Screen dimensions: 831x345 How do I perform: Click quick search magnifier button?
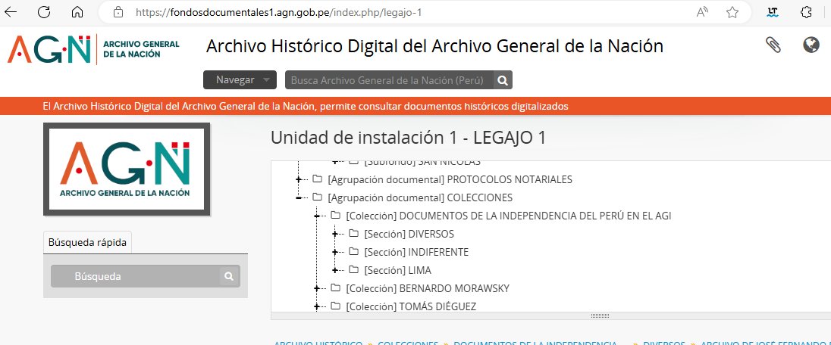(229, 276)
